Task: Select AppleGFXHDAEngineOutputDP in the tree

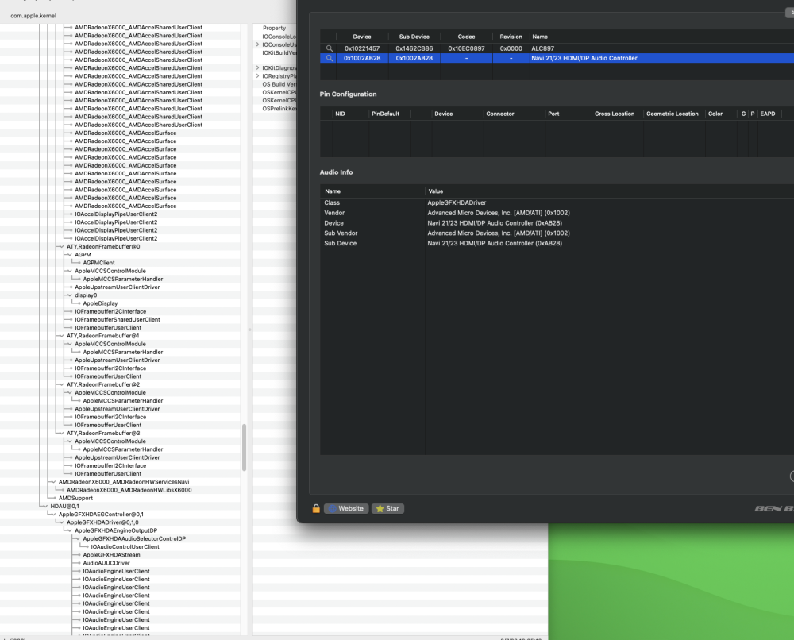Action: 116,530
